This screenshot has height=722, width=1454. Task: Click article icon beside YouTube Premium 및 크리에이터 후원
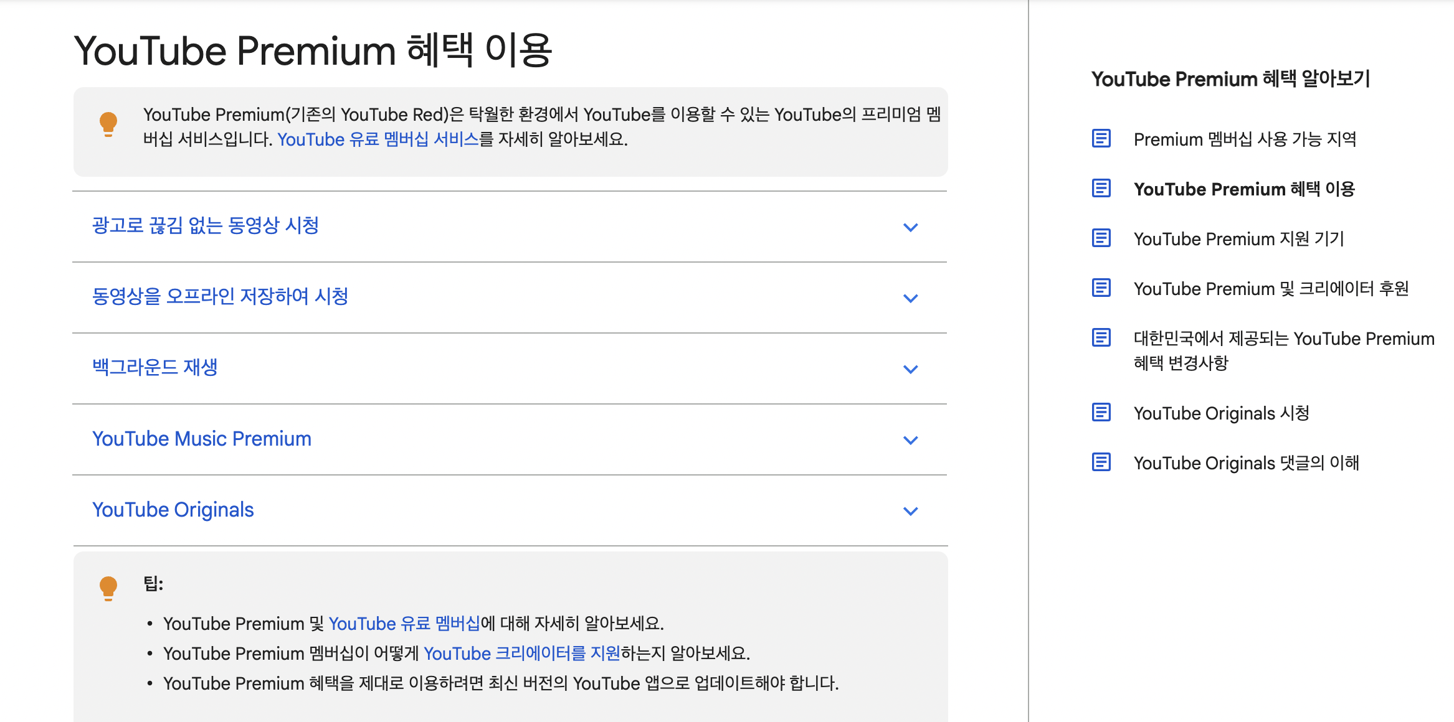click(1101, 288)
